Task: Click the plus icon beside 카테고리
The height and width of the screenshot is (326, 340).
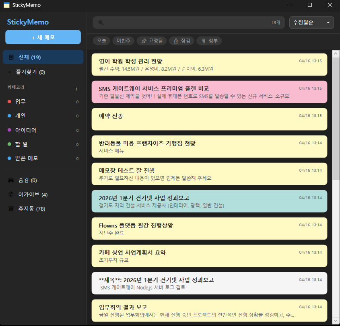Action: (76, 89)
